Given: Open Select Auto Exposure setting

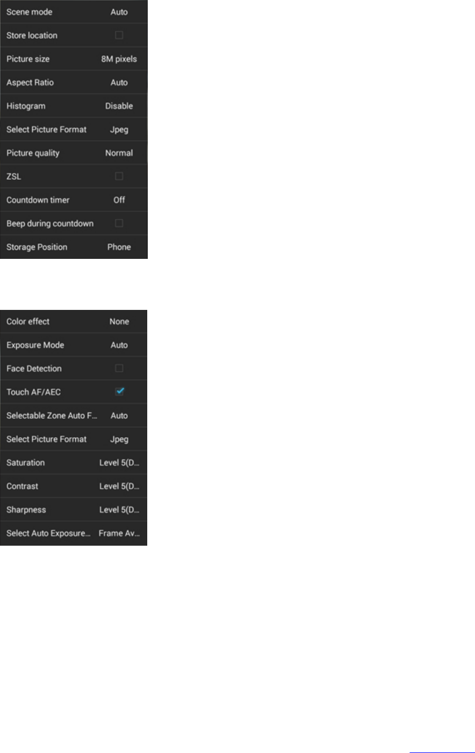Looking at the screenshot, I should tap(74, 533).
